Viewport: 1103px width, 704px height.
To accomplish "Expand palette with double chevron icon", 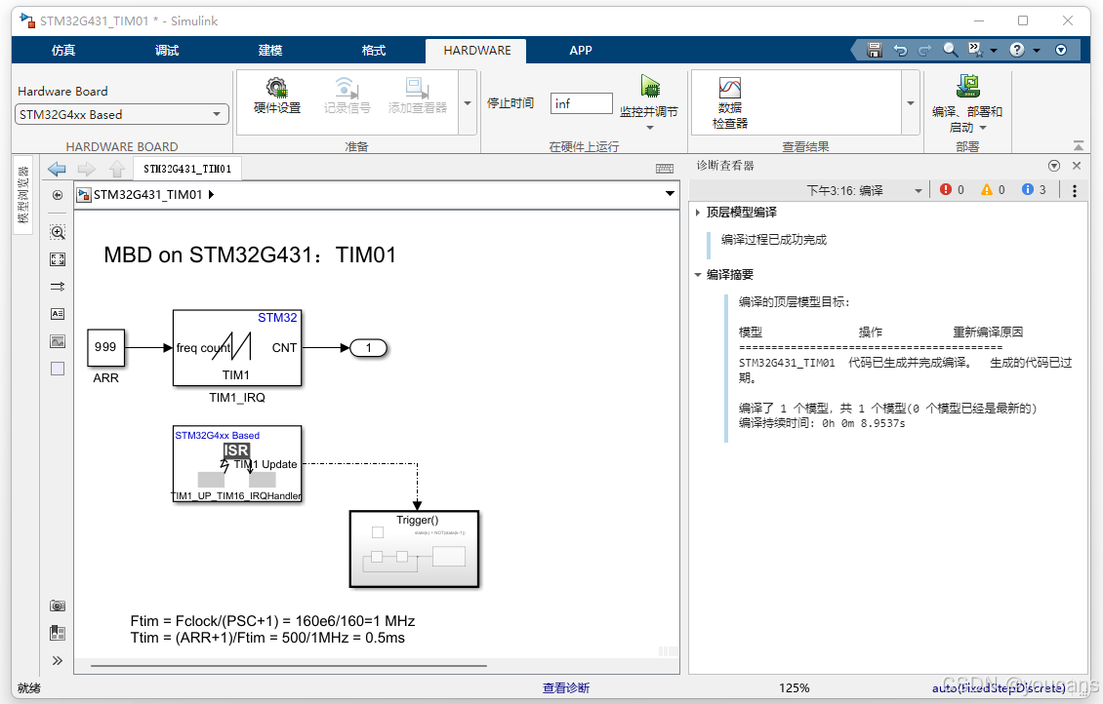I will pyautogui.click(x=58, y=660).
